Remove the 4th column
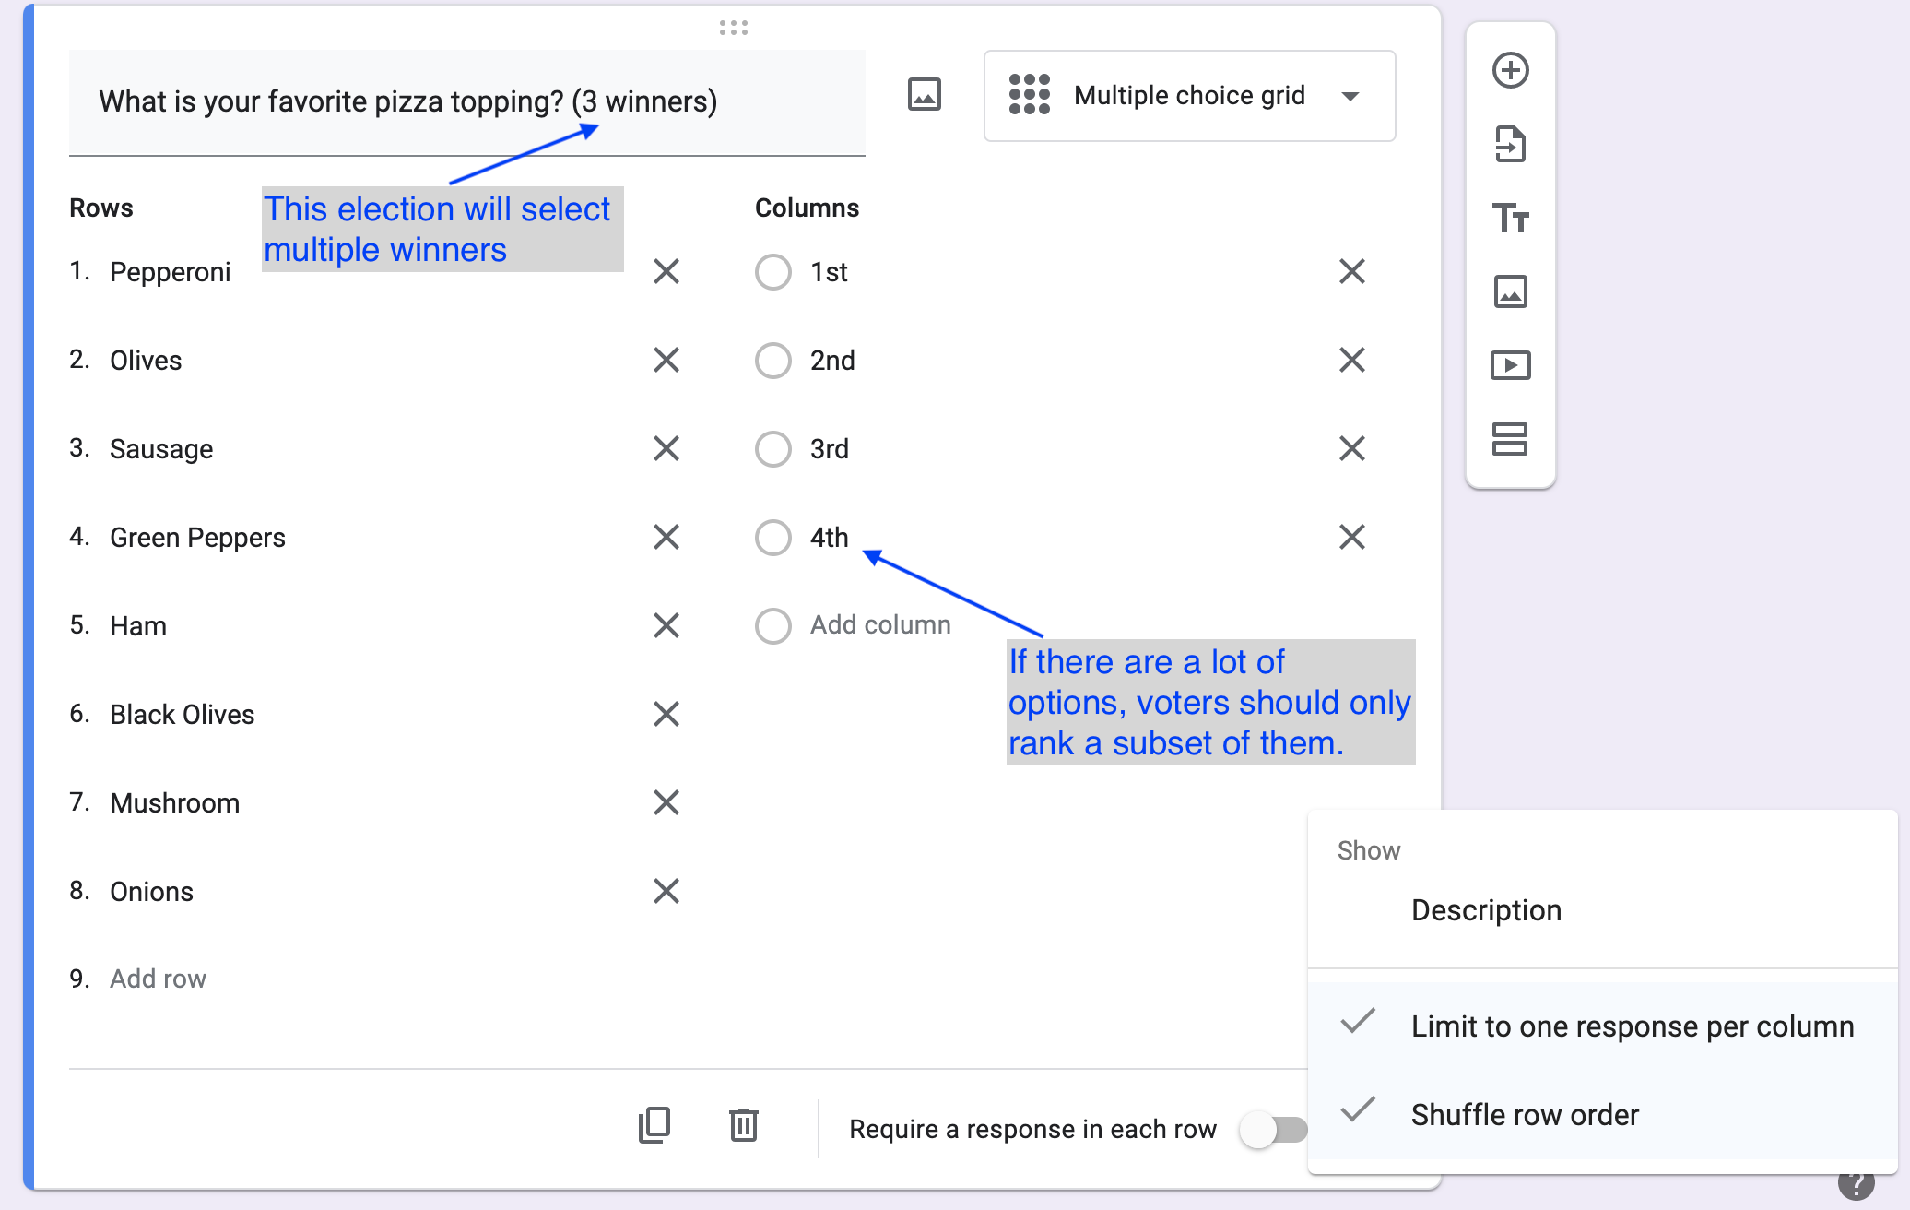This screenshot has height=1210, width=1910. click(1351, 538)
